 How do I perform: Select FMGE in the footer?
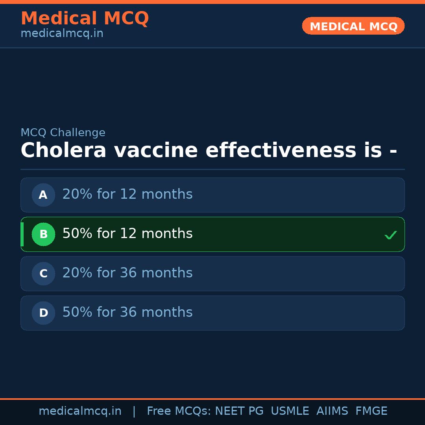click(x=371, y=411)
